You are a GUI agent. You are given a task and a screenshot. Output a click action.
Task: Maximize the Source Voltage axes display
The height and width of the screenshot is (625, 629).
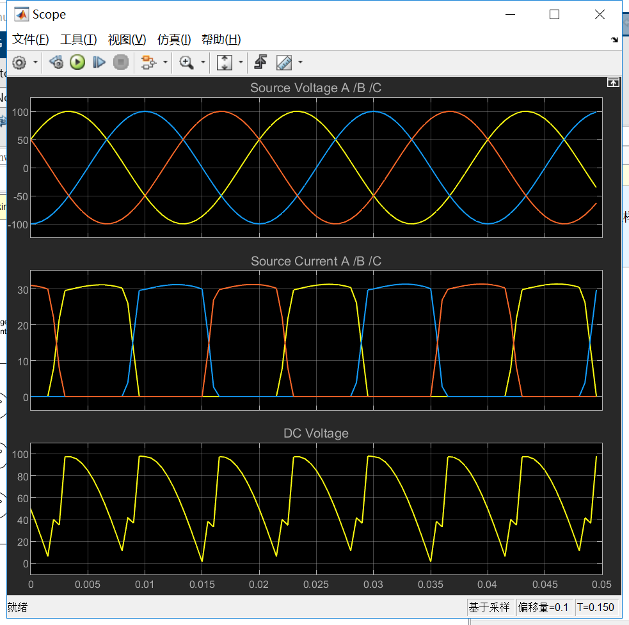coord(612,83)
